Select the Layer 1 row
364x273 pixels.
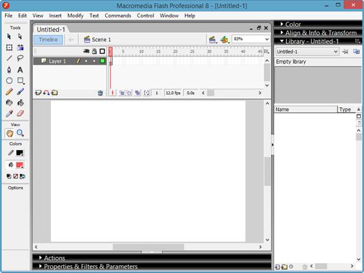coord(70,61)
